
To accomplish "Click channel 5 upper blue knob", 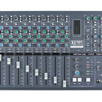I will (39, 28).
